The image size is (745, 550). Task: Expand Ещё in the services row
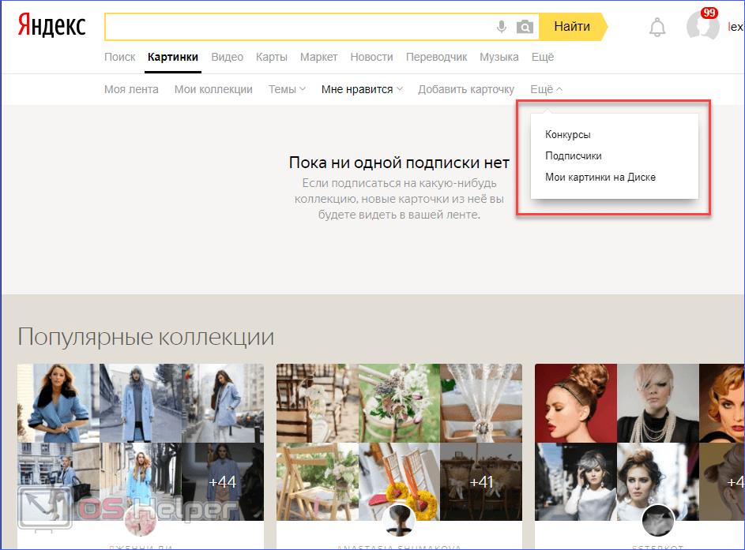[543, 57]
